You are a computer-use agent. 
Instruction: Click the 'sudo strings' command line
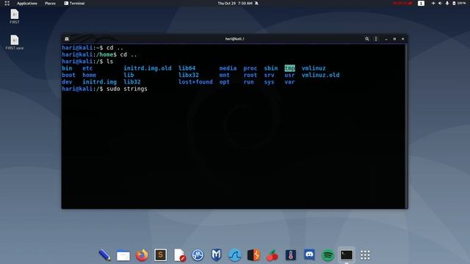[x=127, y=89]
